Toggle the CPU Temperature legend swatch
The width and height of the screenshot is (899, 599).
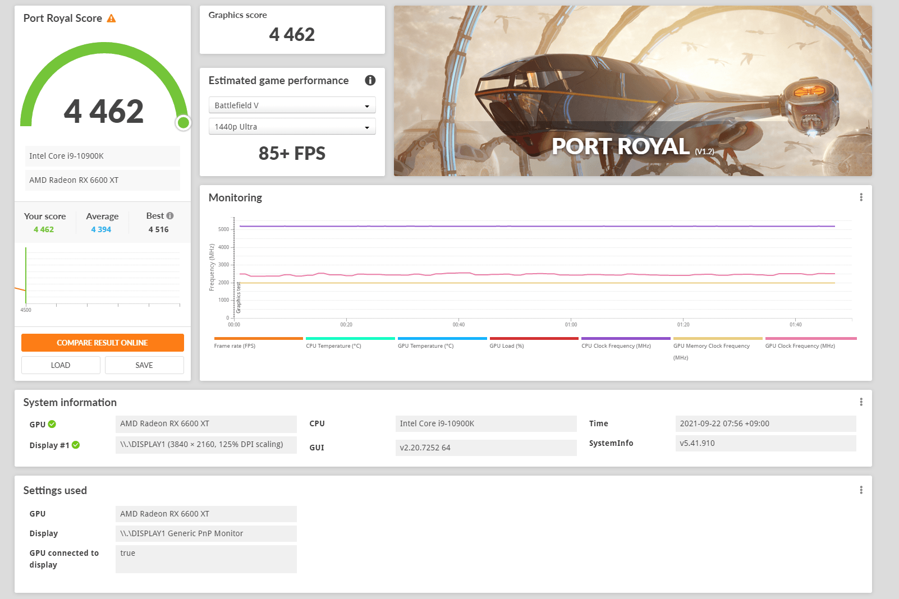350,339
